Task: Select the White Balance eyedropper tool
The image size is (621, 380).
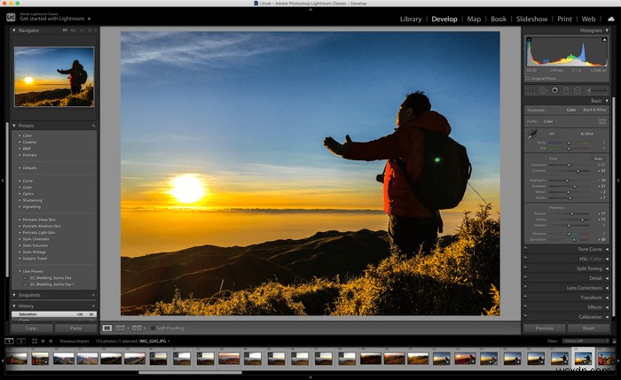Action: [x=532, y=135]
